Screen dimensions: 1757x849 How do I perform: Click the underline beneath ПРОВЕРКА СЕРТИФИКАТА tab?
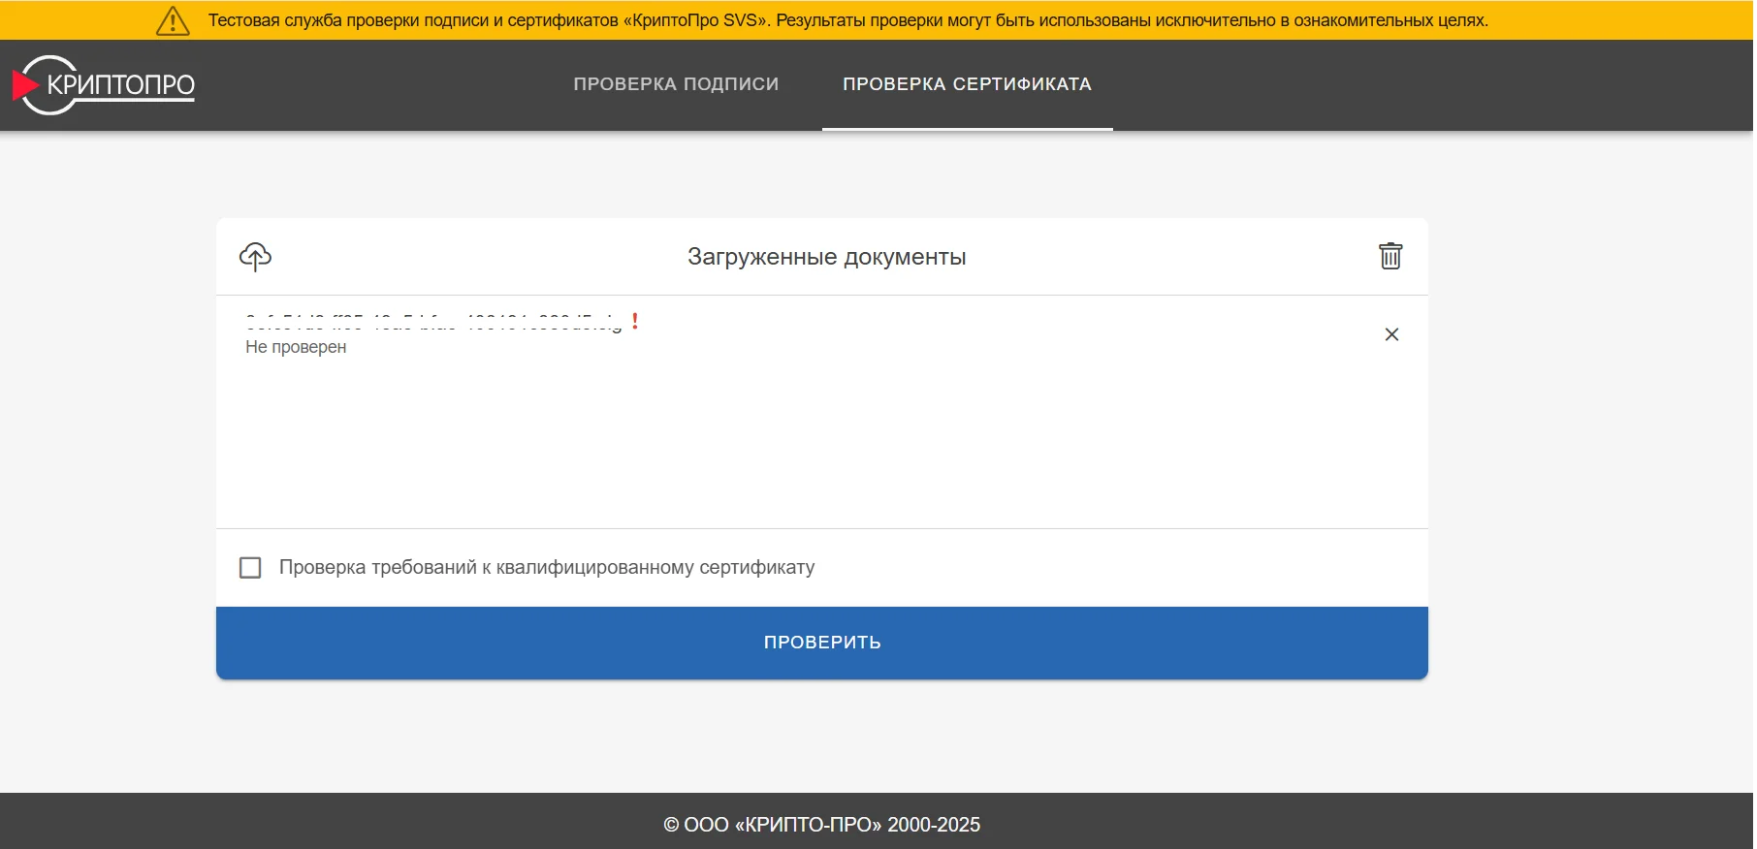[967, 128]
